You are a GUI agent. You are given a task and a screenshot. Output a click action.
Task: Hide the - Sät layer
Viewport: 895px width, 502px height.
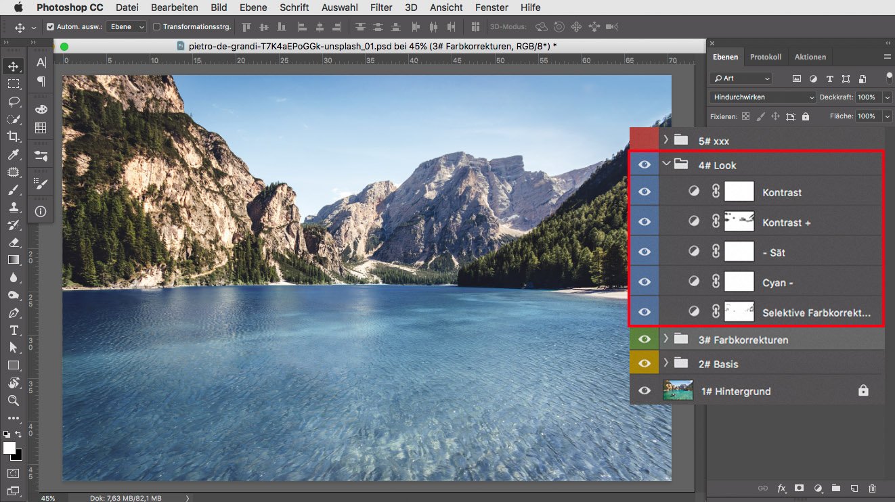[x=645, y=252]
